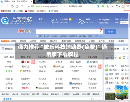The width and height of the screenshot is (130, 102).
Task: Select the 新闻头条 tab
Action: tap(7, 49)
